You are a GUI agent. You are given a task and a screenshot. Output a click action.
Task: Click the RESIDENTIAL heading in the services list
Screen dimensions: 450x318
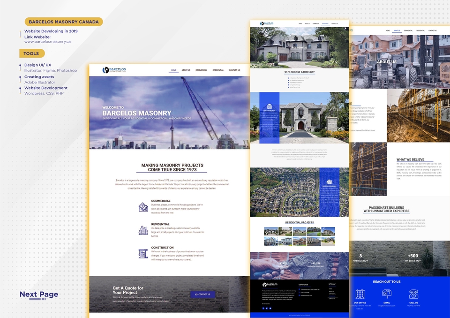(x=160, y=224)
